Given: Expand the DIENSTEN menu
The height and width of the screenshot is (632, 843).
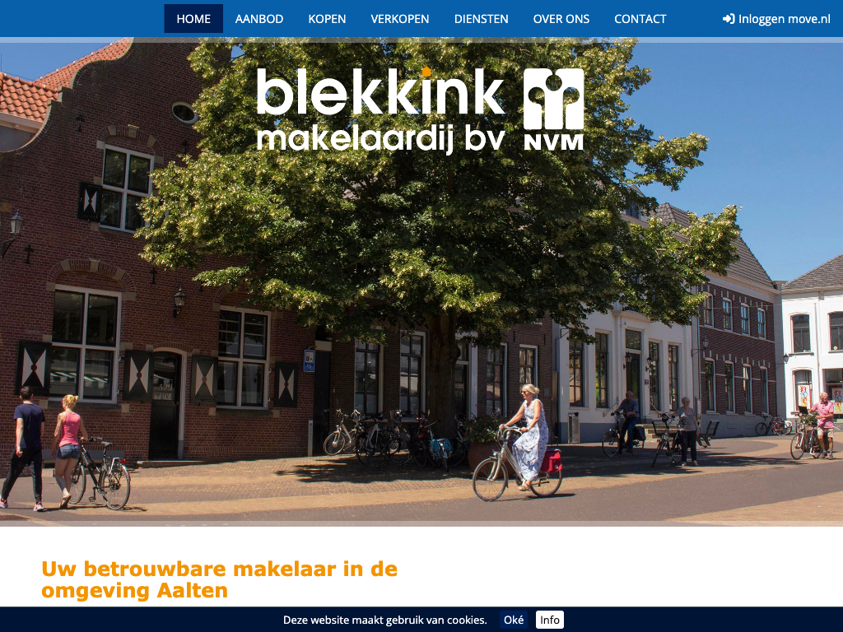Looking at the screenshot, I should click(481, 19).
